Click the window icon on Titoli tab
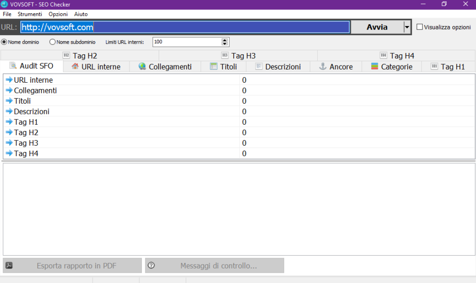Image resolution: width=476 pixels, height=283 pixels. [214, 66]
